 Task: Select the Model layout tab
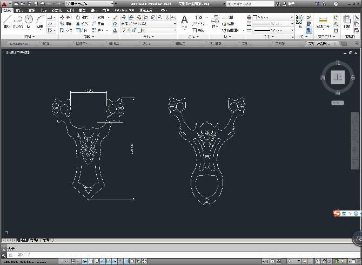click(x=23, y=240)
